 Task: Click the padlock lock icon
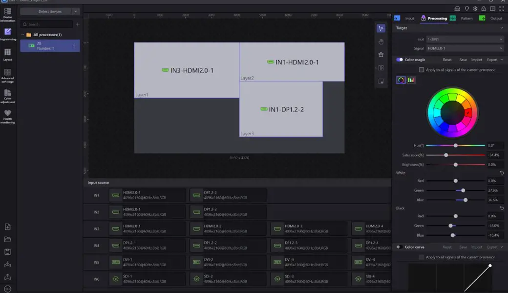(484, 8)
